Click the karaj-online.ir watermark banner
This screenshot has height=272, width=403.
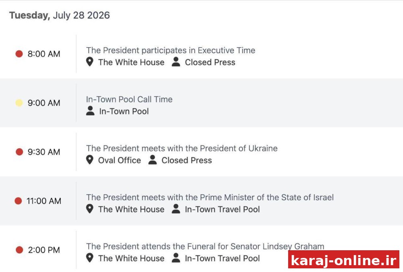344,260
